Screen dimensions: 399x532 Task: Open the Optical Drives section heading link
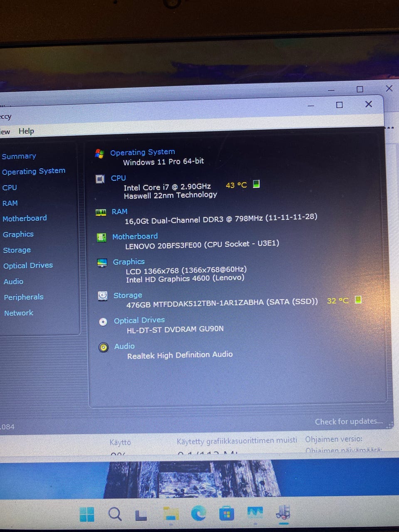click(x=139, y=320)
